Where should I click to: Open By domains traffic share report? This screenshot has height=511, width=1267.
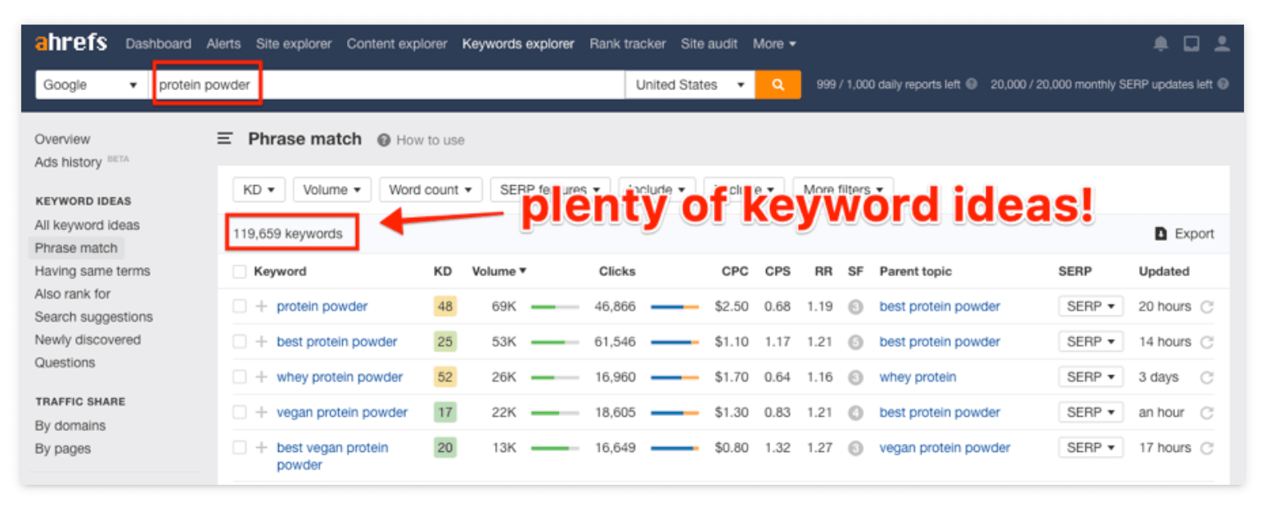pos(70,426)
